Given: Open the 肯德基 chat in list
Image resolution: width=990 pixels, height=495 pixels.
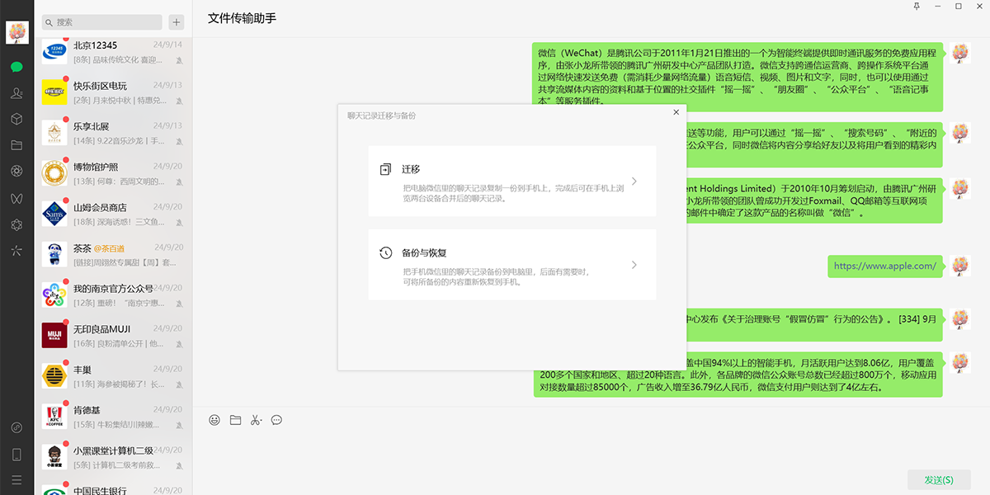Looking at the screenshot, I should click(113, 417).
